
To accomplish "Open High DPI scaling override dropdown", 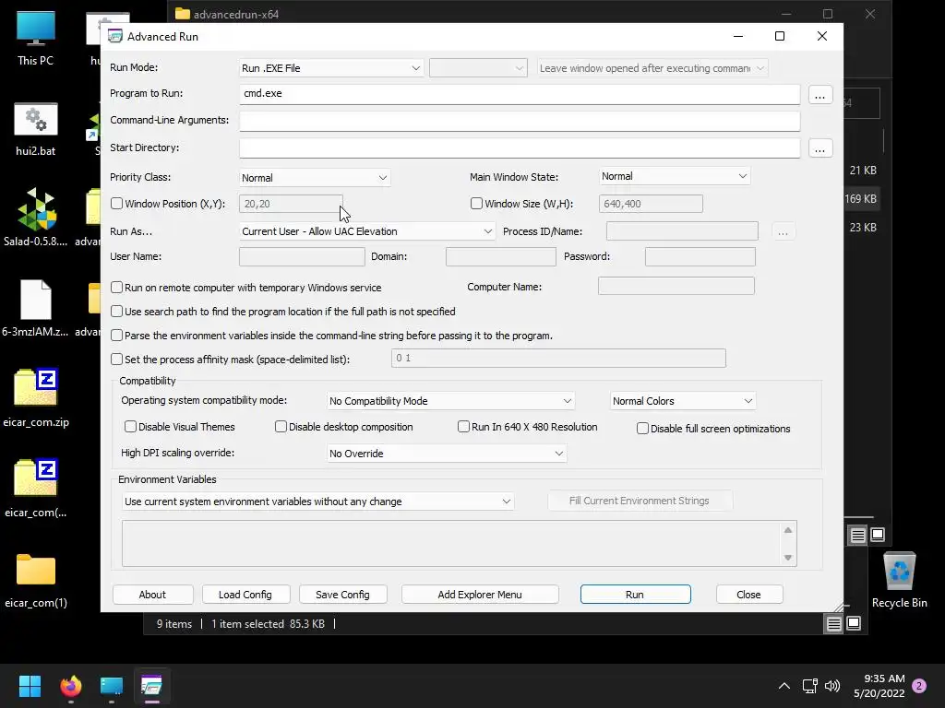I will pyautogui.click(x=447, y=454).
